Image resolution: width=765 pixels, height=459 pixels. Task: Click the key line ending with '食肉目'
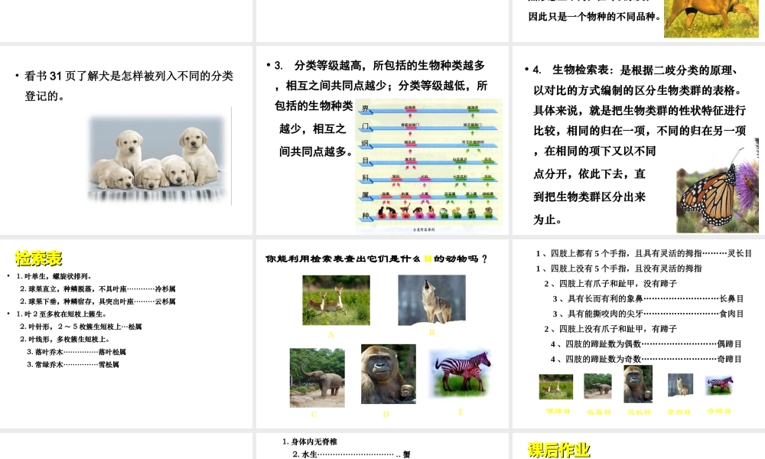648,314
